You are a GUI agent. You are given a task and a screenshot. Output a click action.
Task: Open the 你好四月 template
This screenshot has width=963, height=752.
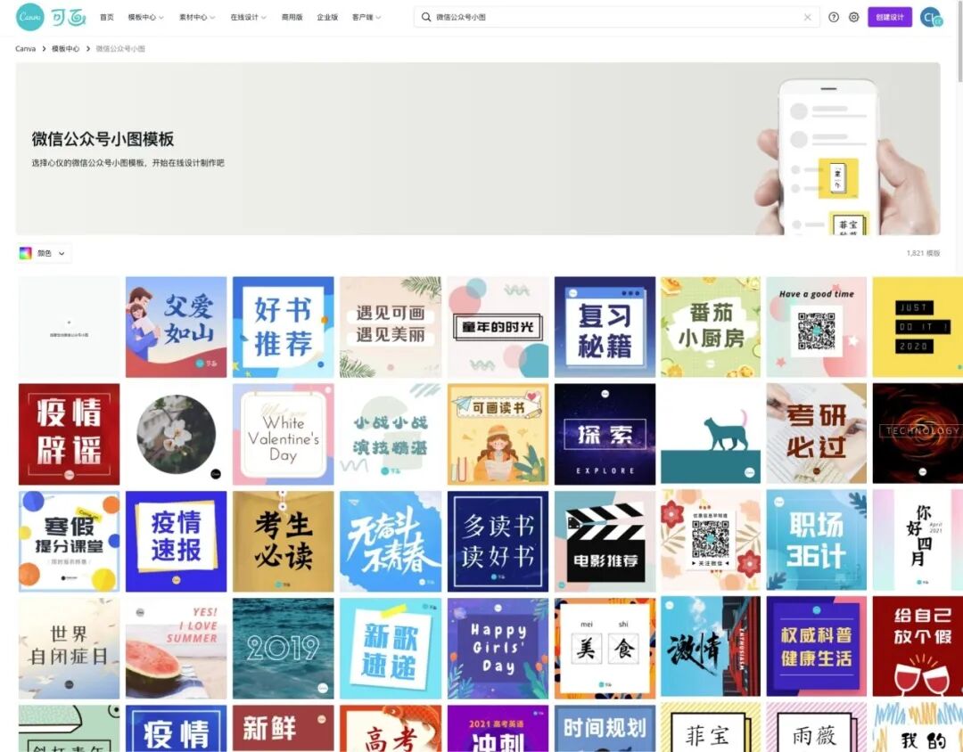(918, 540)
